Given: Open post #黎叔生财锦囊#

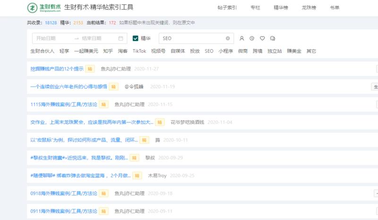Looking at the screenshot, I should (79, 158).
